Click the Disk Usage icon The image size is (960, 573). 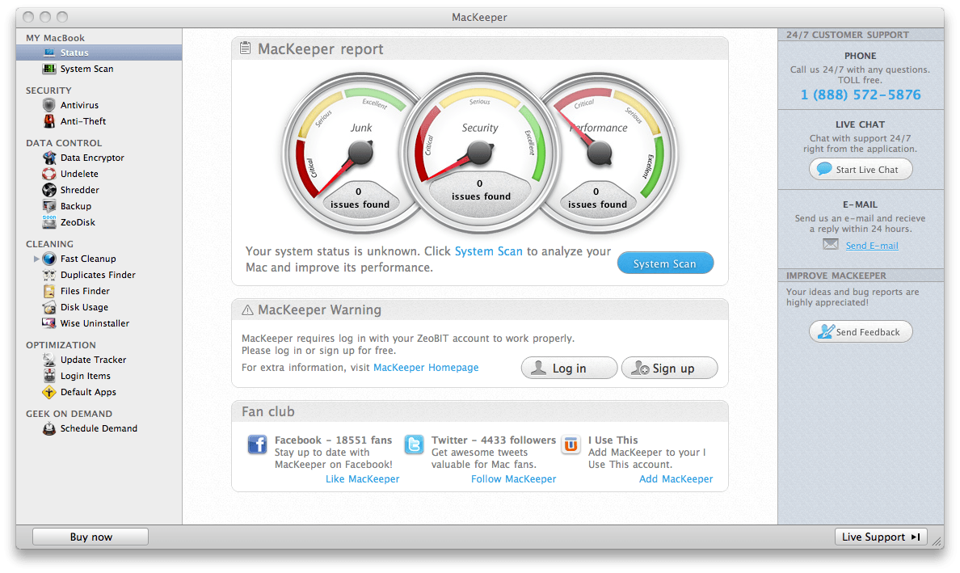point(49,307)
